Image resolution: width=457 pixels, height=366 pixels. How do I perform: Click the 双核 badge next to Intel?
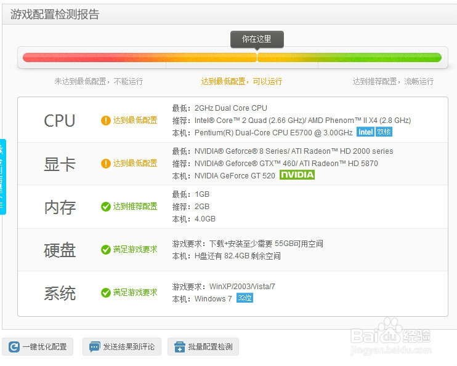coord(384,132)
